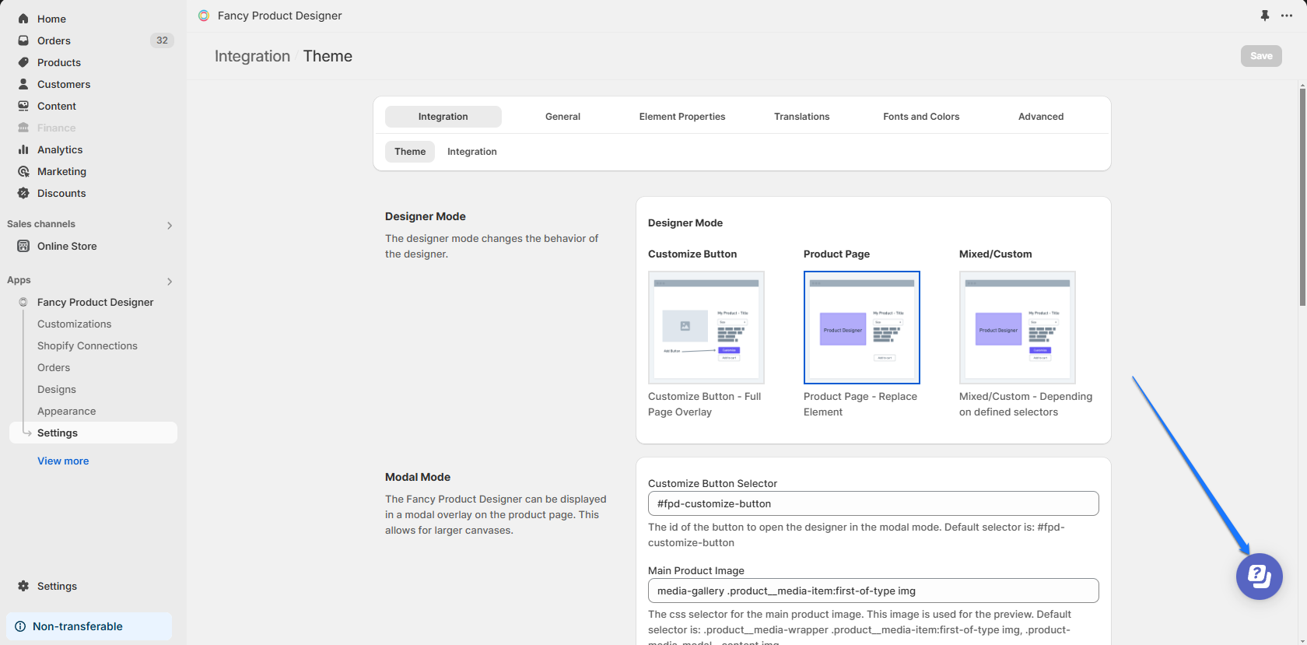Screen dimensions: 1307x645
Task: Click the Customize Button Selector input field
Action: pos(874,503)
